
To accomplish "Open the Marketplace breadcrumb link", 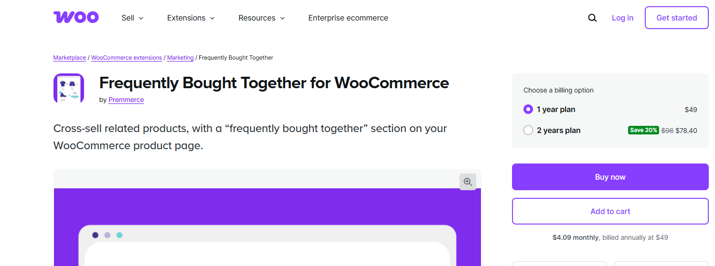I will tap(70, 58).
